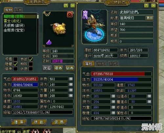Image resolution: width=164 pixels, height=133 pixels.
Task: Add a point to character 力量 stat
Action: [x=113, y=107]
